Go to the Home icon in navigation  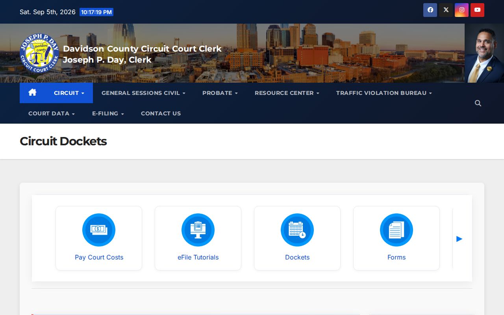pos(32,93)
